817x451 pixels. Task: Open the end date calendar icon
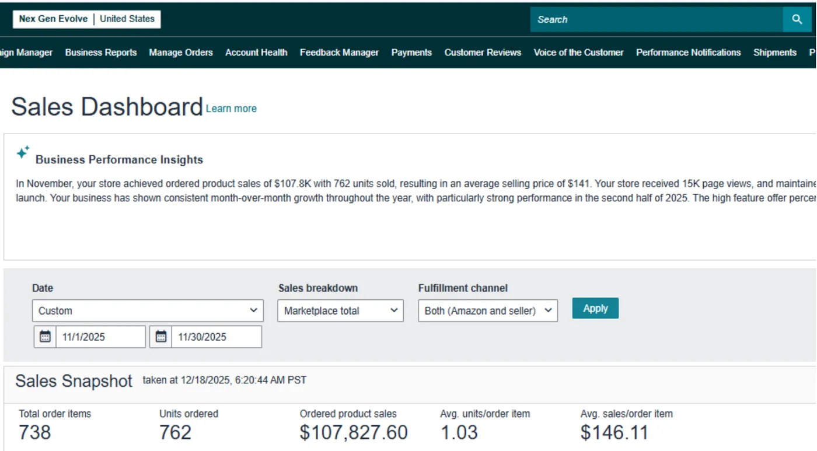pyautogui.click(x=160, y=337)
